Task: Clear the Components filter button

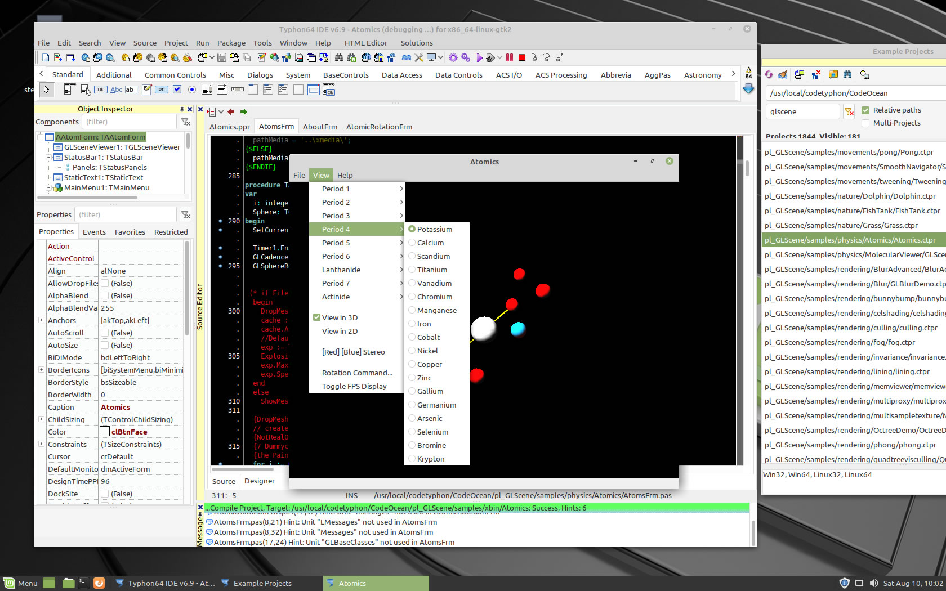Action: 185,122
